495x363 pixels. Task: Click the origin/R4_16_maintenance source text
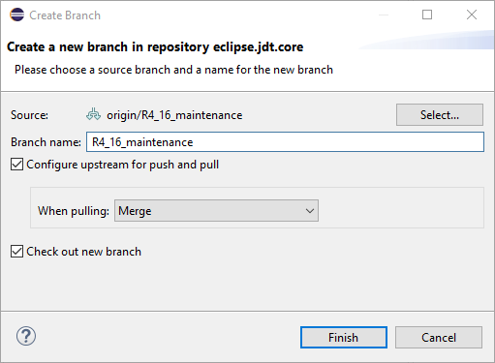(x=174, y=115)
